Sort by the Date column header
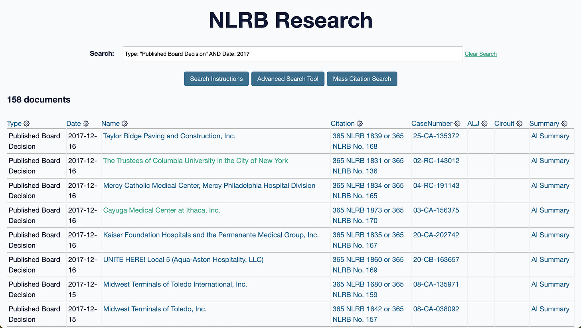 [x=73, y=124]
